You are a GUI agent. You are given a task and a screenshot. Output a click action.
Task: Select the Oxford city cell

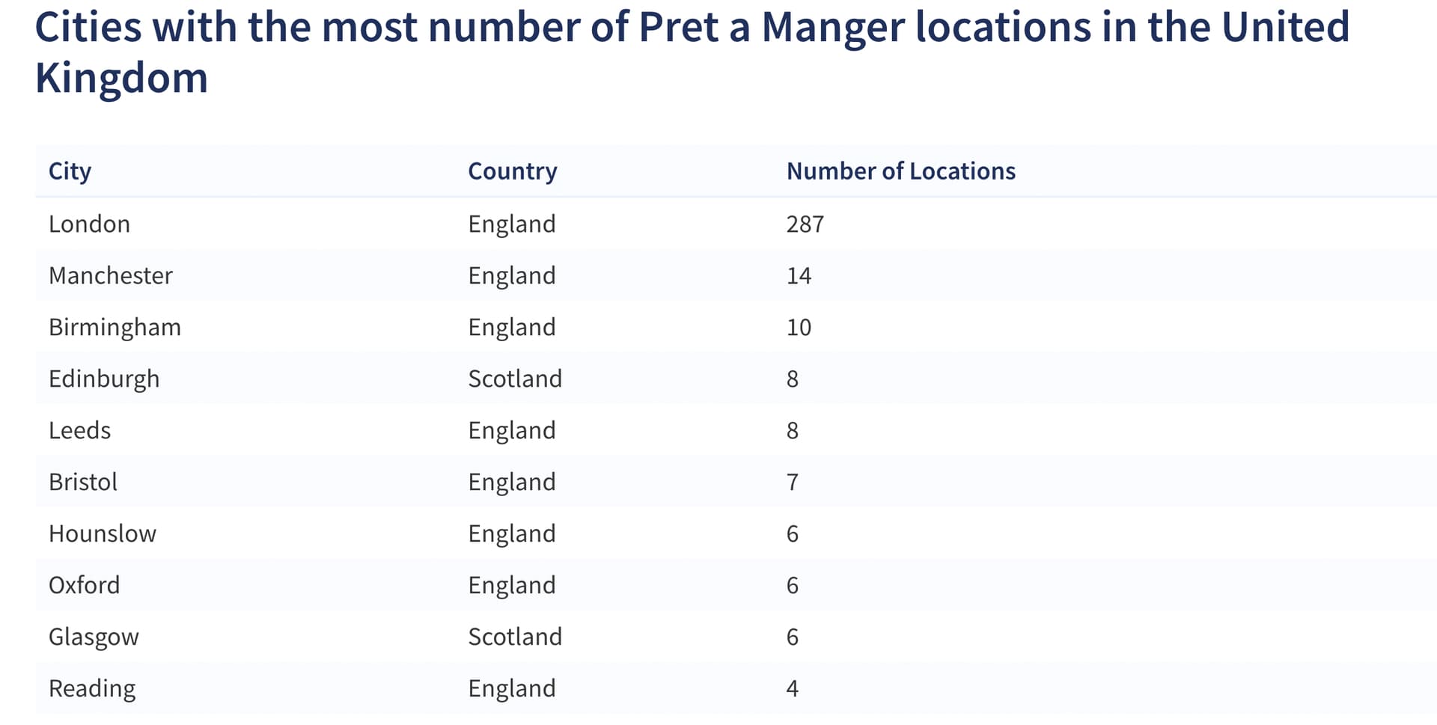point(84,585)
